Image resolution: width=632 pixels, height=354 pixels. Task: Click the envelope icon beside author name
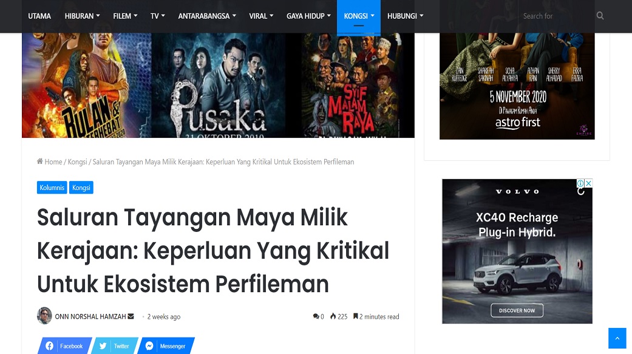131,316
